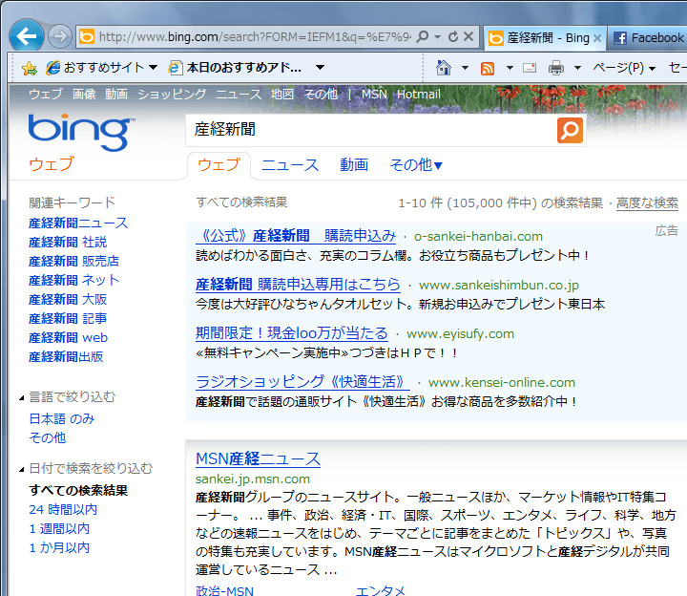Go back with the browser back arrow
Viewport: 687px width, 596px height.
point(27,36)
